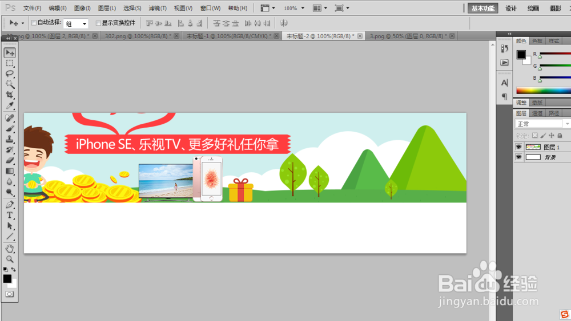Hide the 背景 layer eye icon
Viewport: 571px width, 321px height.
pos(518,157)
